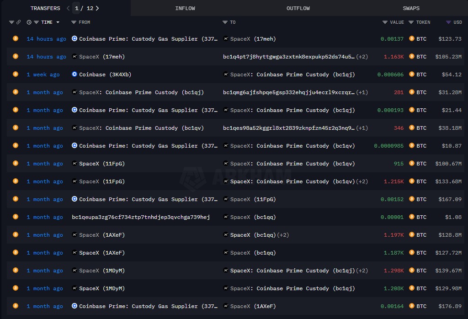Screen dimensions: 468x319
Task: Toggle the leftmost filter icon in the header
Action: coord(11,22)
